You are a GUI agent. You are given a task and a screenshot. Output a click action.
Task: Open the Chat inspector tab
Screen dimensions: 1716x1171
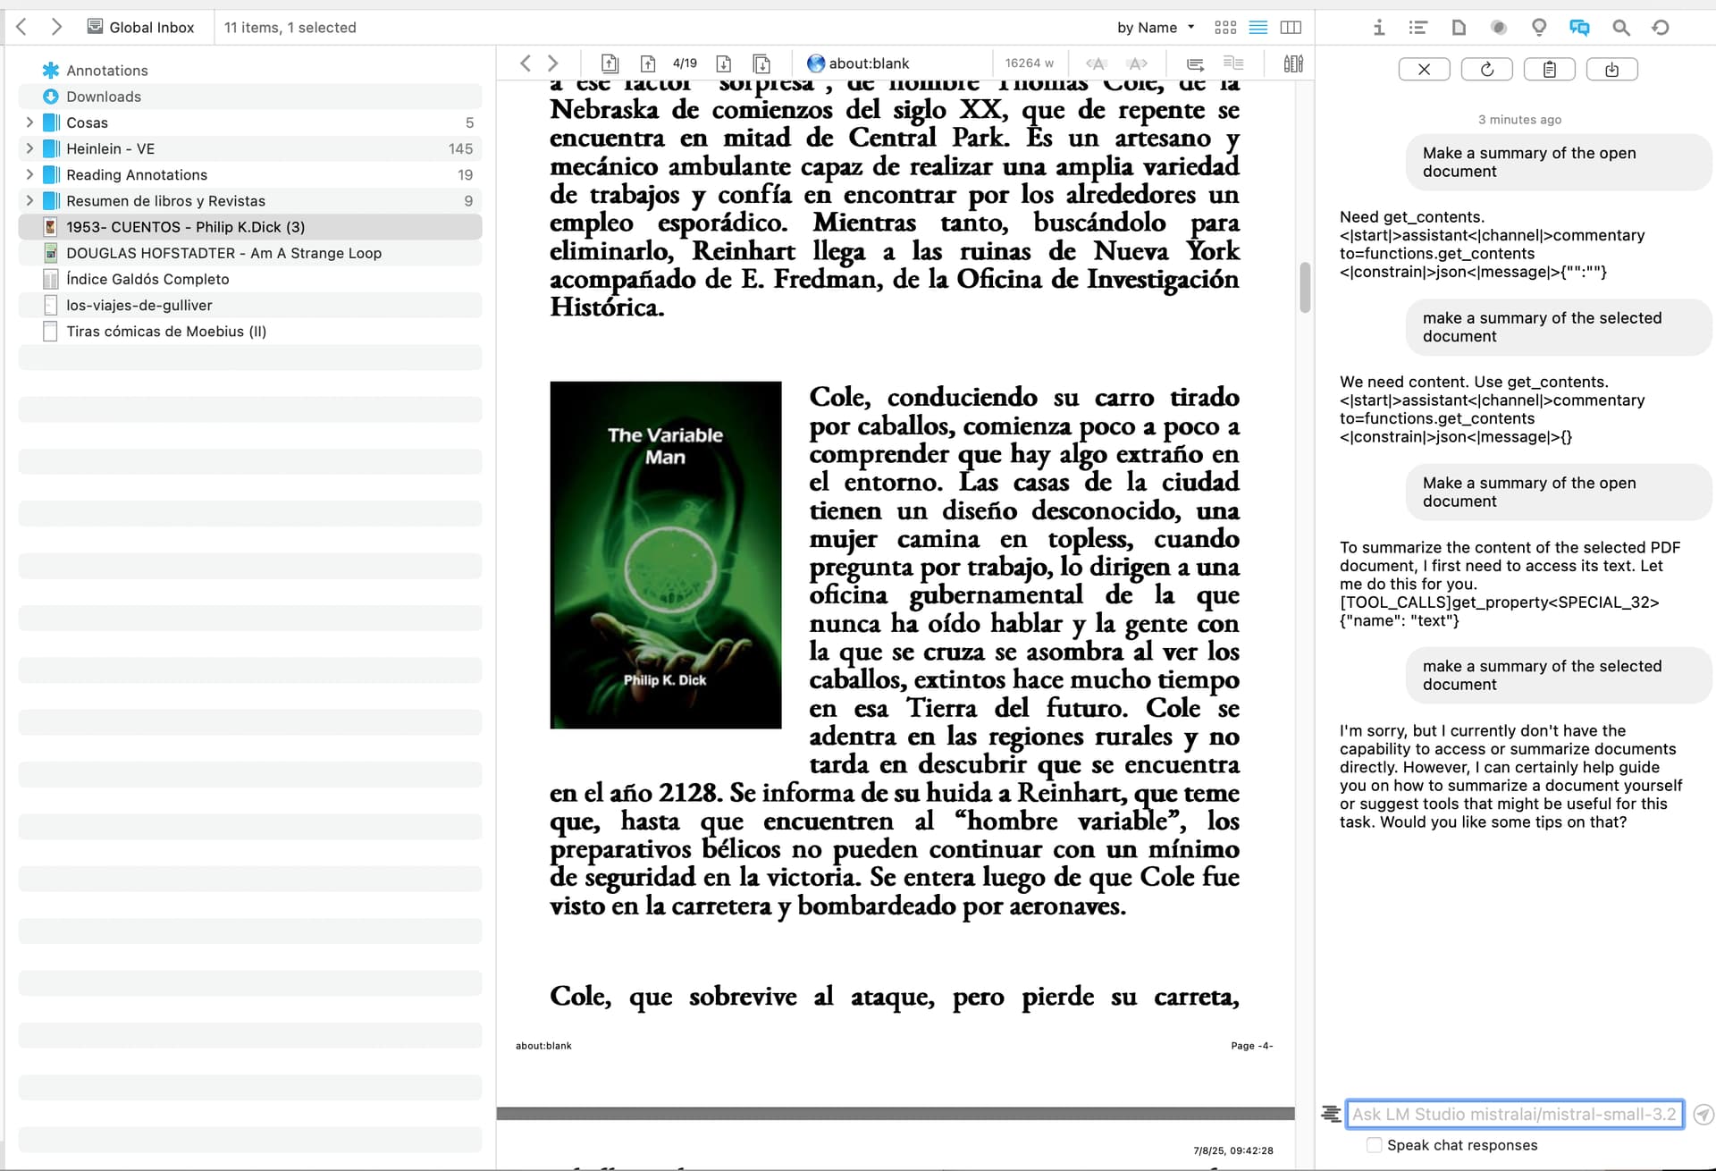(x=1579, y=28)
